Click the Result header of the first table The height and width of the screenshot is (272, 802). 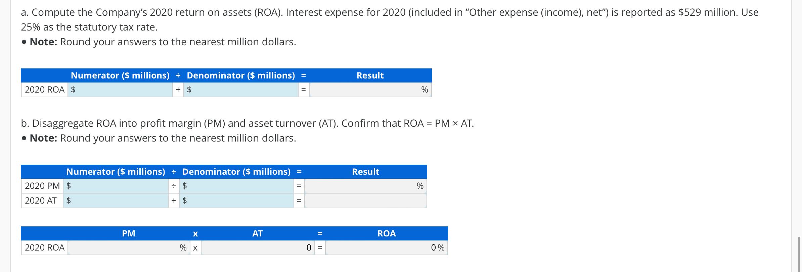tap(370, 75)
